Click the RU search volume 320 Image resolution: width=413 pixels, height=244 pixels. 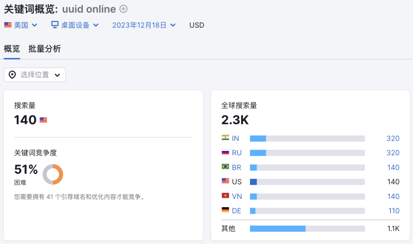click(x=393, y=153)
